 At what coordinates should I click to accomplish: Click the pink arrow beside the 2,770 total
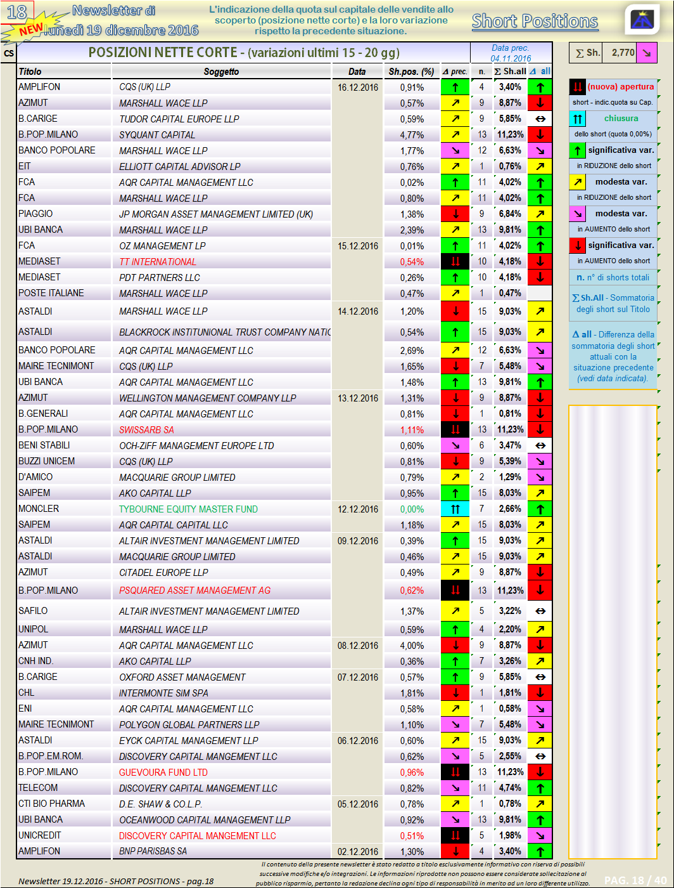(647, 53)
